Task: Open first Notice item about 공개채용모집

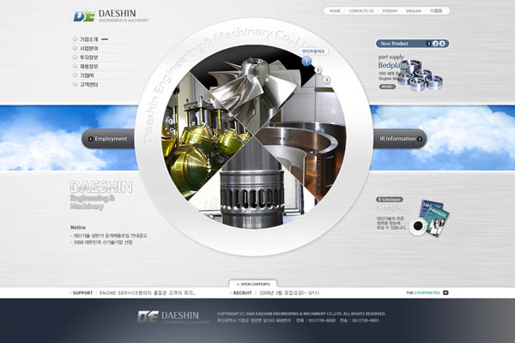Action: coord(109,236)
